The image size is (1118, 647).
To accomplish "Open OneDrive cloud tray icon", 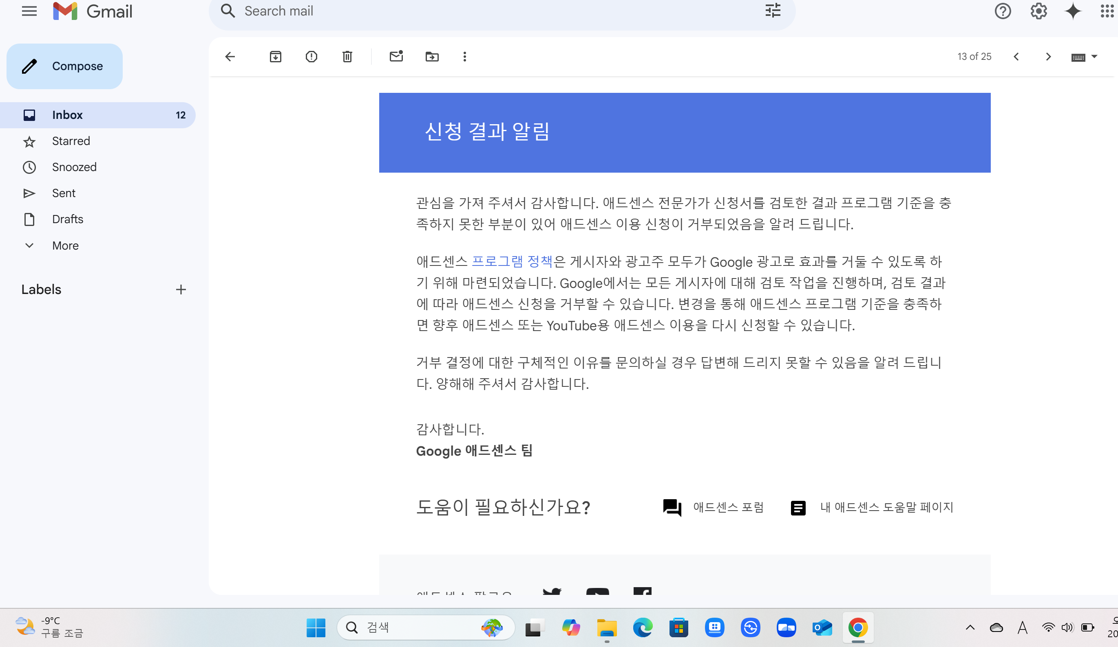I will click(996, 627).
